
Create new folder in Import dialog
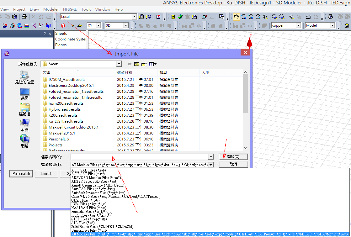coord(144,64)
